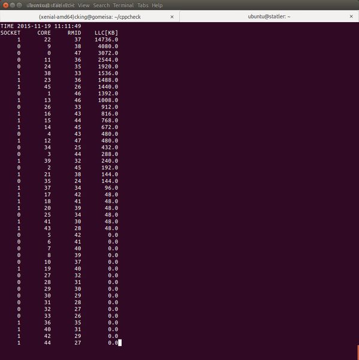Screen dimensions: 359x360
Task: Select the ~/cppcheck terminal tab
Action: [x=90, y=17]
